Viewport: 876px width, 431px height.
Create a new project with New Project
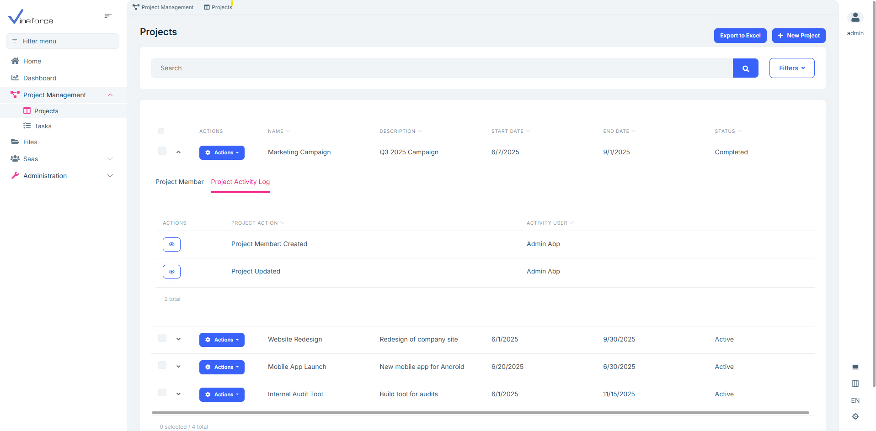coord(798,36)
